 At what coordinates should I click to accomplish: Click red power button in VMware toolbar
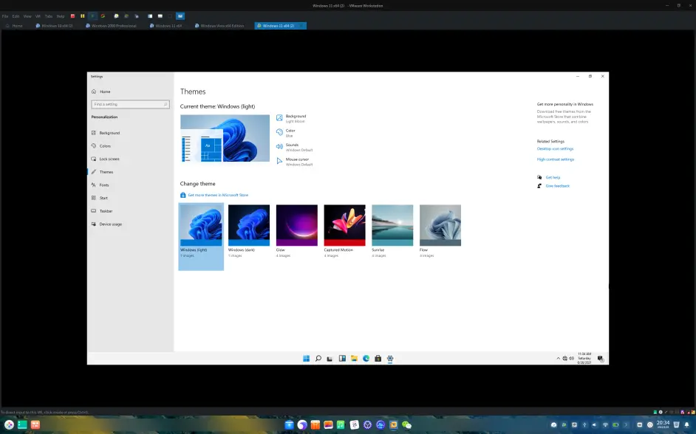pos(73,16)
